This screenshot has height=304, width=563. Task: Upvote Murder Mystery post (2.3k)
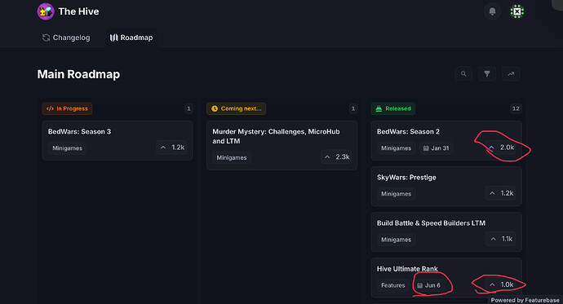[336, 157]
